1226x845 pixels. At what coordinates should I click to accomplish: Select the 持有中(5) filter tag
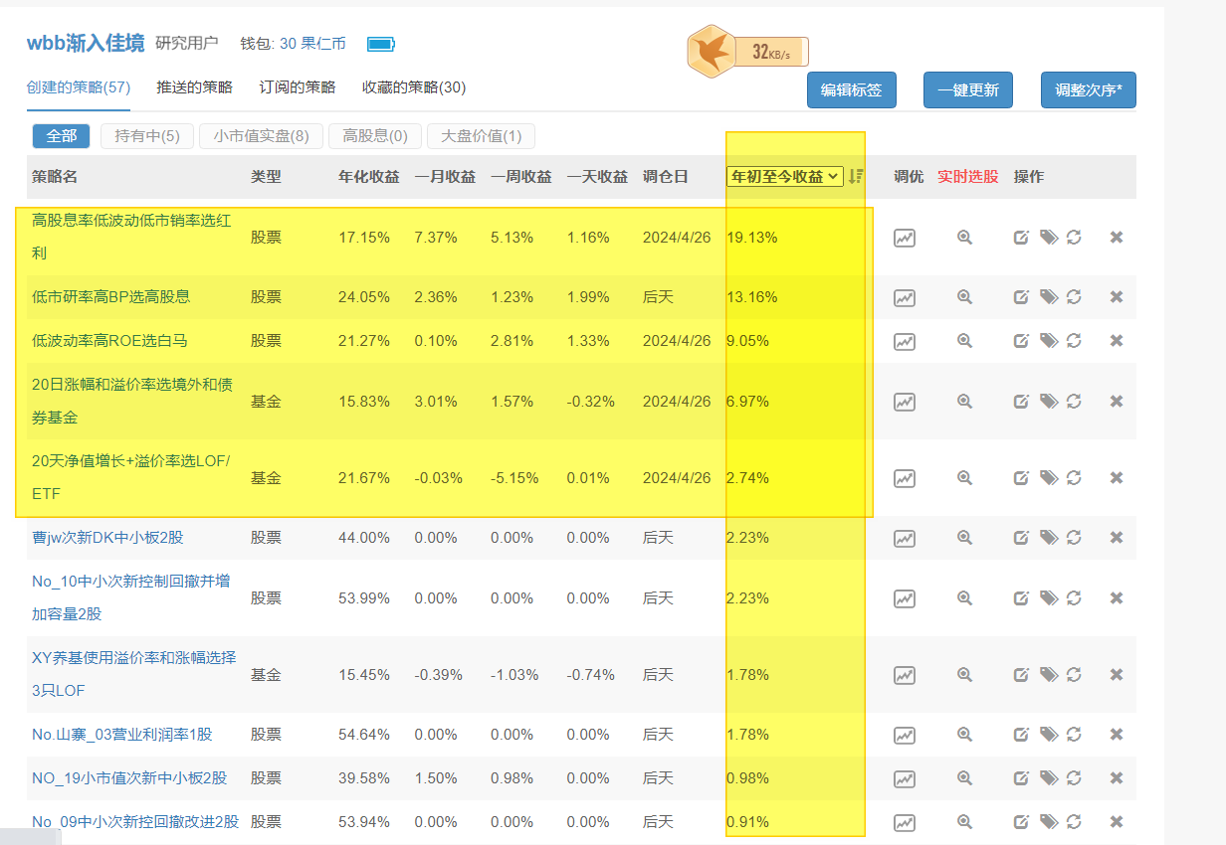coord(147,136)
